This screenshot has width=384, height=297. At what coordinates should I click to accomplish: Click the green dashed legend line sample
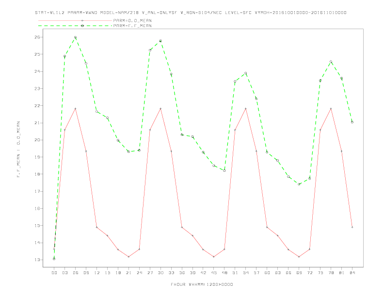(x=75, y=26)
